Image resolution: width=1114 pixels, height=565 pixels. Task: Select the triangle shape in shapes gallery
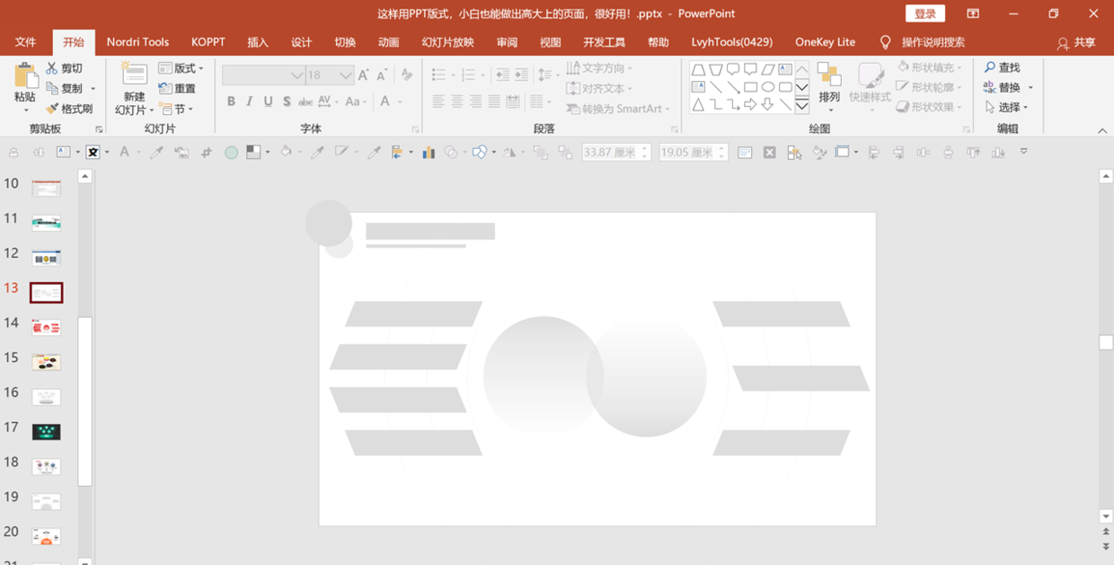pos(698,105)
